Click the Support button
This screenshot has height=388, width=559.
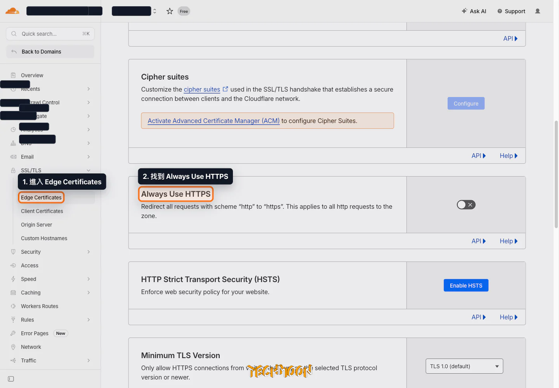[x=511, y=11]
